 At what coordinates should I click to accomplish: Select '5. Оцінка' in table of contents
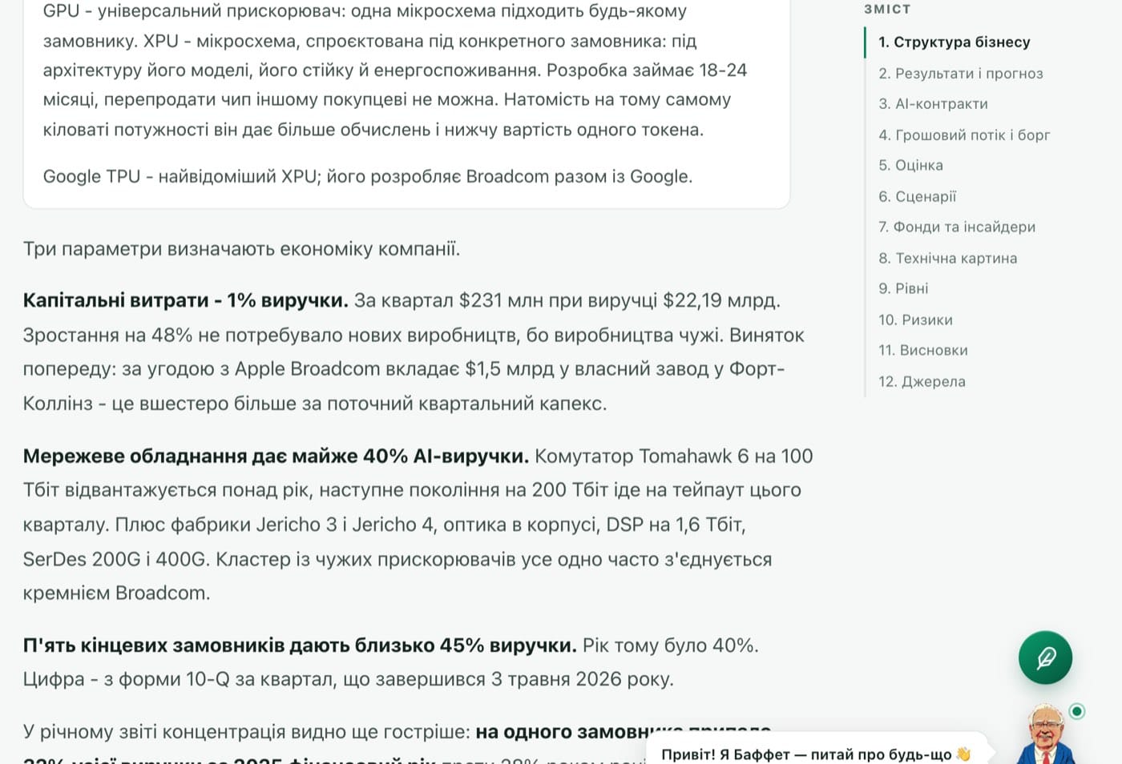[x=910, y=166]
